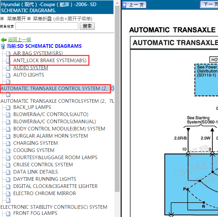Click 上一页 previous page button

point(134,5)
